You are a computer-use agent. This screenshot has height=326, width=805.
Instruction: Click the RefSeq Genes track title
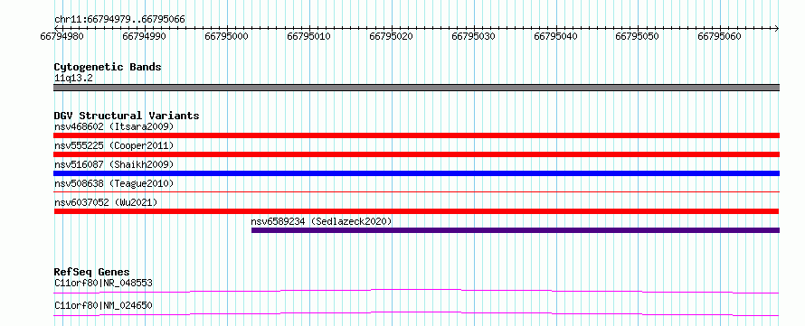[92, 272]
